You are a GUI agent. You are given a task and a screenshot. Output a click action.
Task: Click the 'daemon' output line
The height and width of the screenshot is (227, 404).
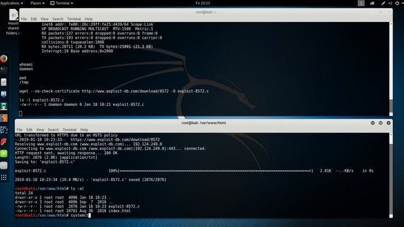[26, 69]
